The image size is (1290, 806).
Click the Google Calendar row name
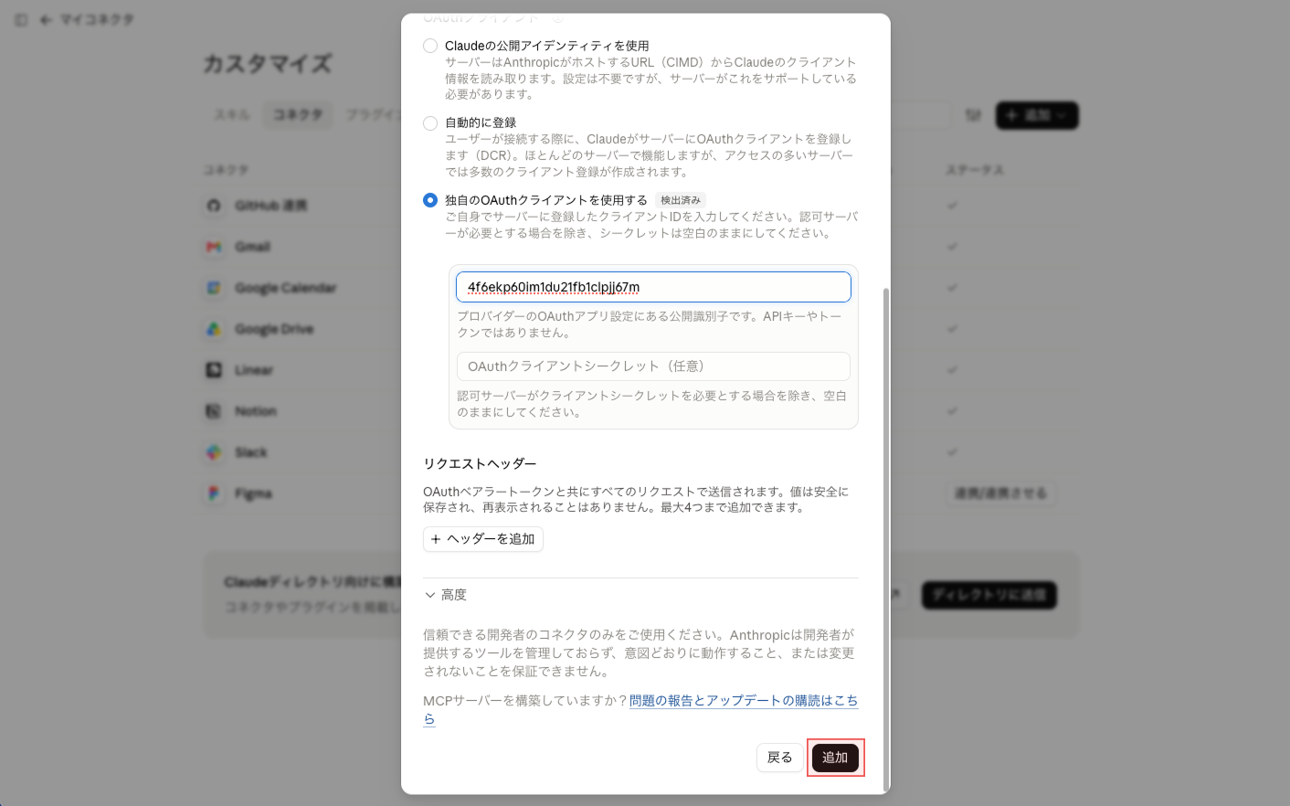(x=286, y=288)
